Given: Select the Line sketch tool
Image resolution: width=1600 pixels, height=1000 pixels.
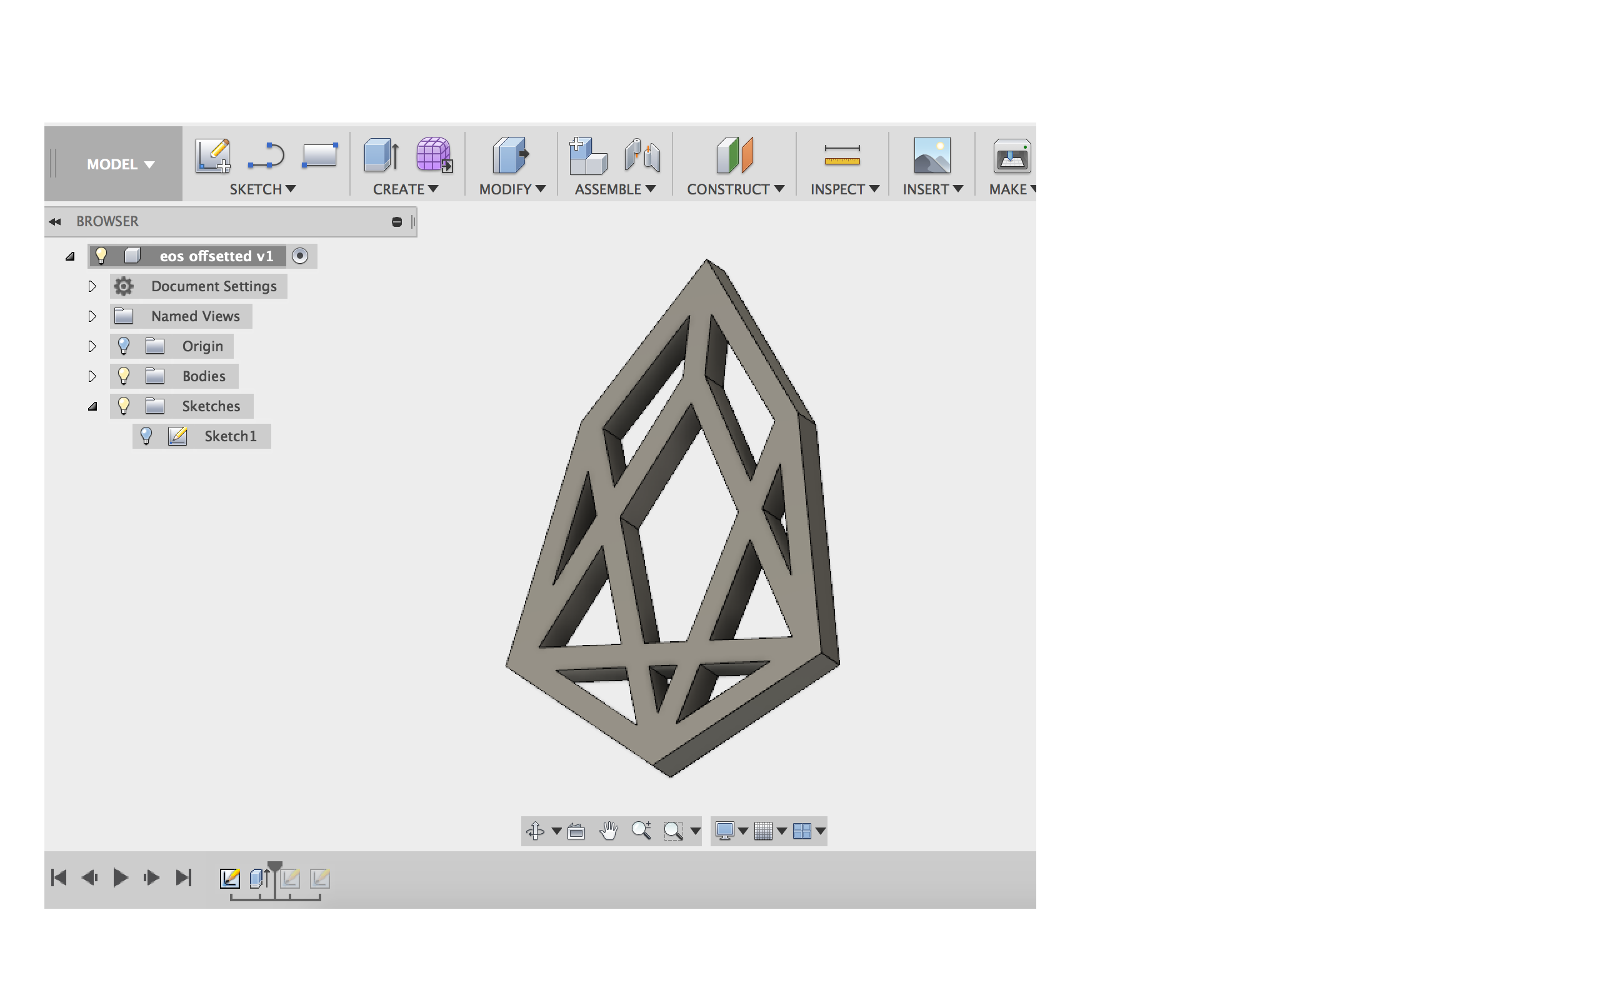Looking at the screenshot, I should click(266, 156).
